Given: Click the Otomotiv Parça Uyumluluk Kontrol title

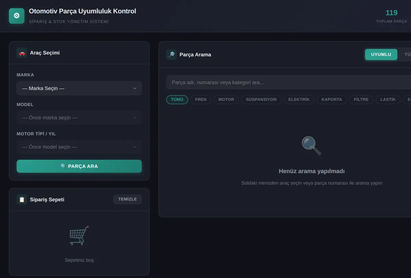Looking at the screenshot, I should (x=83, y=11).
